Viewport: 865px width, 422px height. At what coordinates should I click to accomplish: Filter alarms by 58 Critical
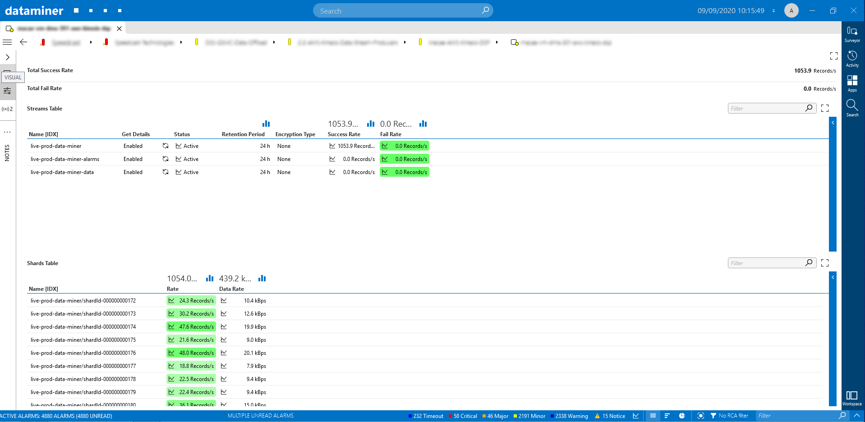coord(463,416)
